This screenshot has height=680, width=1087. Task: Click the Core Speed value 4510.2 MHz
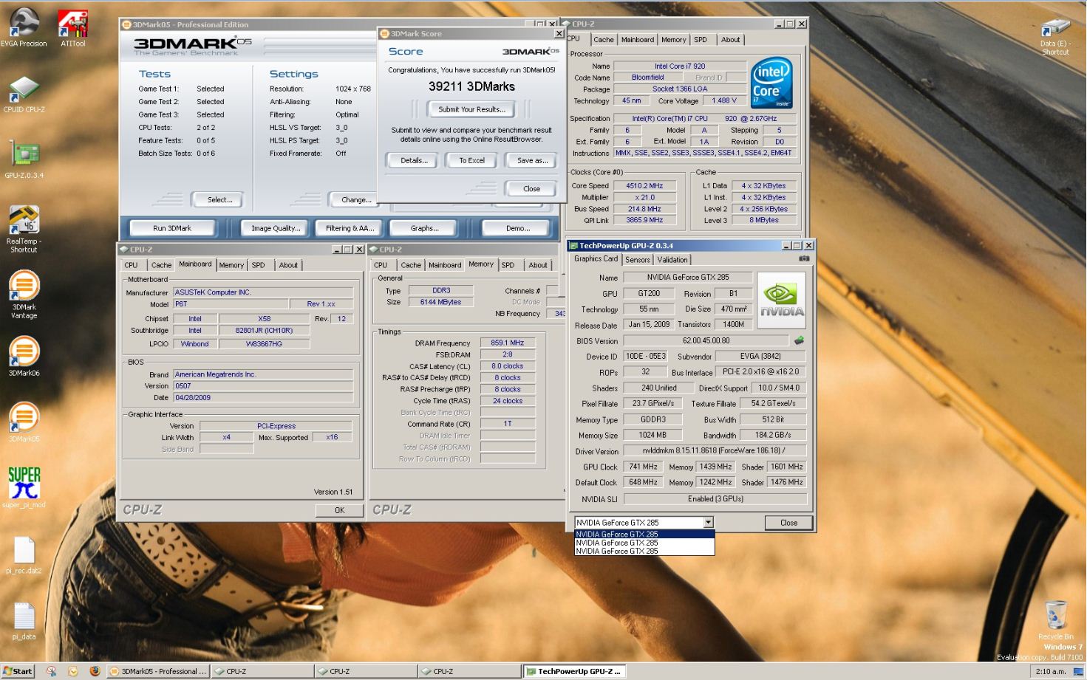[644, 186]
